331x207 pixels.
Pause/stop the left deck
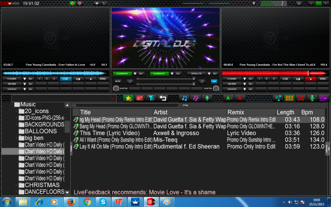[78, 79]
